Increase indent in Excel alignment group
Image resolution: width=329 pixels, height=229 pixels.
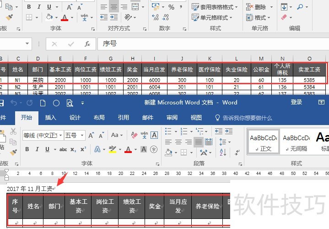(114, 17)
